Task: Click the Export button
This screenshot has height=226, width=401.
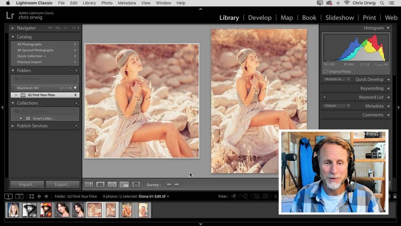Action: tap(63, 185)
